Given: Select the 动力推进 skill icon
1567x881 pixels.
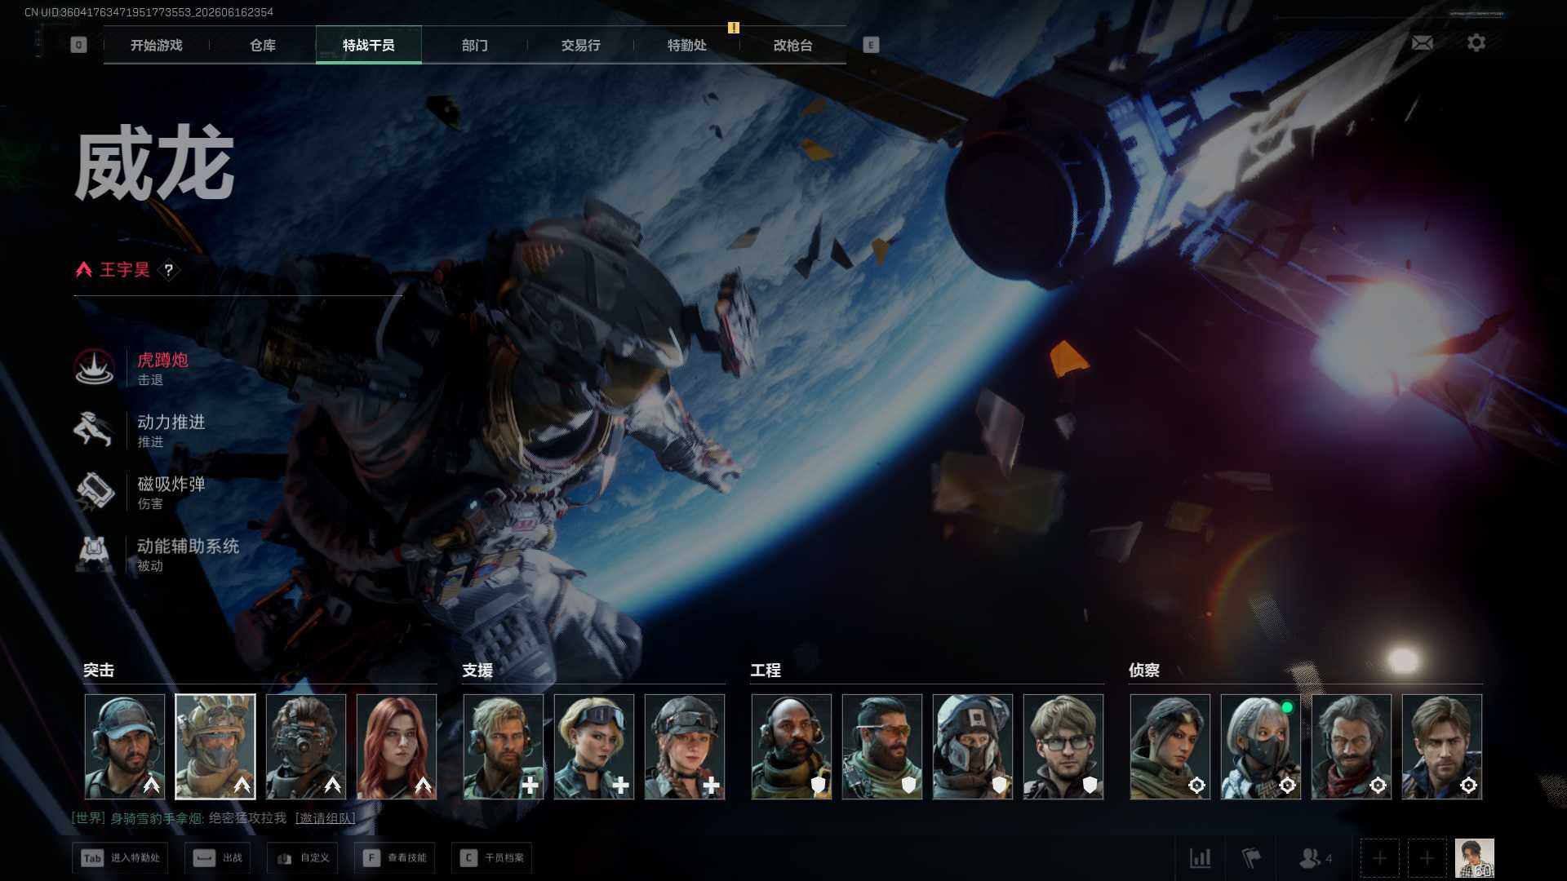Looking at the screenshot, I should (95, 429).
